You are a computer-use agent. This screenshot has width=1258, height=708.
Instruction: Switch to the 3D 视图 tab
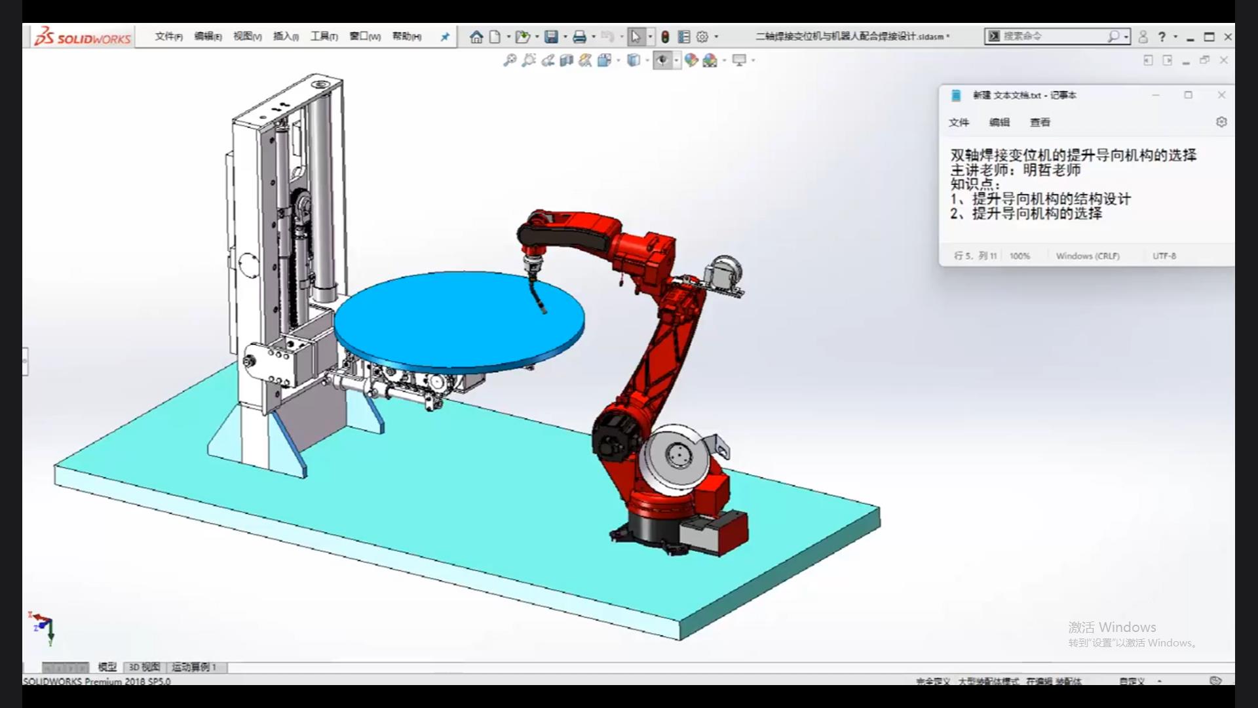click(x=144, y=667)
